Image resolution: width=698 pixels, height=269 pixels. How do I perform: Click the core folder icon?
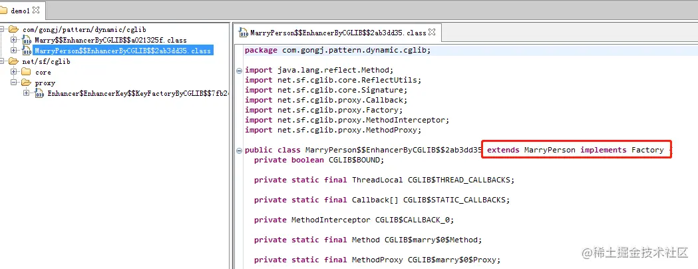[x=26, y=72]
